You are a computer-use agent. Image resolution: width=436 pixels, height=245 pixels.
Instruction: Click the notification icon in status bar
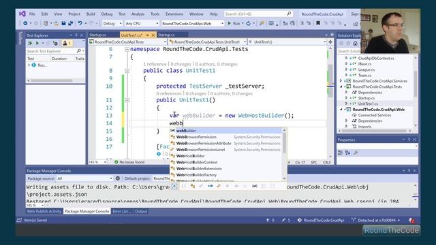tap(411, 220)
